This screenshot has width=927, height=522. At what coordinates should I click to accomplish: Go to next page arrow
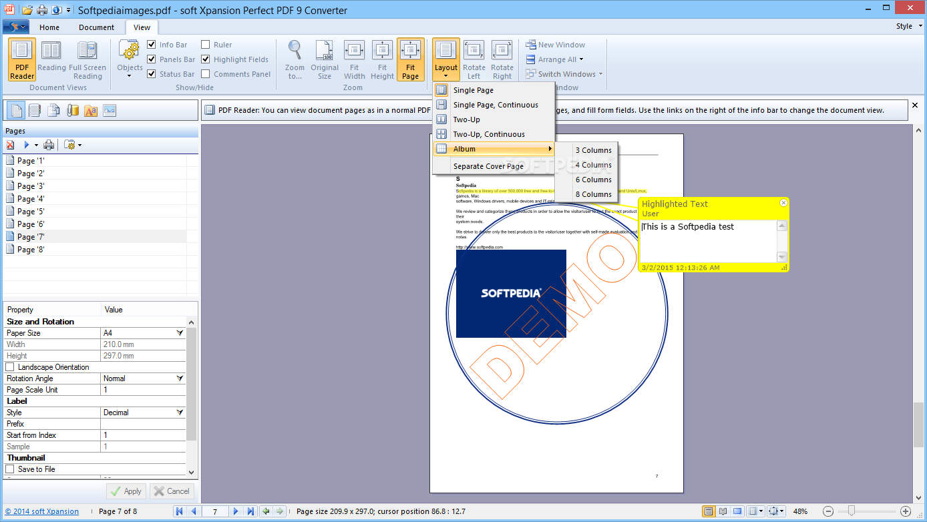pos(236,511)
